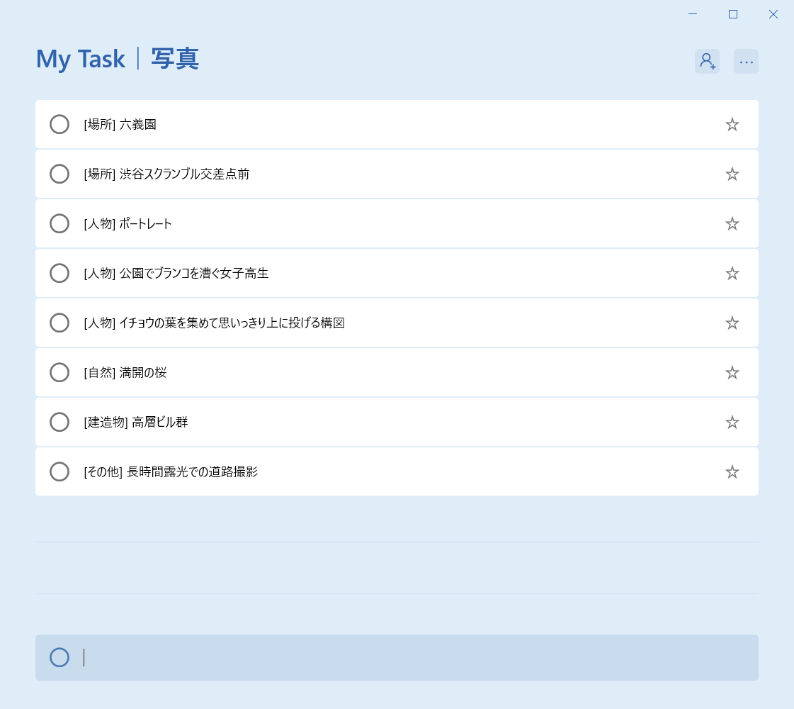Maximize the application window
Image resolution: width=794 pixels, height=709 pixels.
(x=733, y=14)
